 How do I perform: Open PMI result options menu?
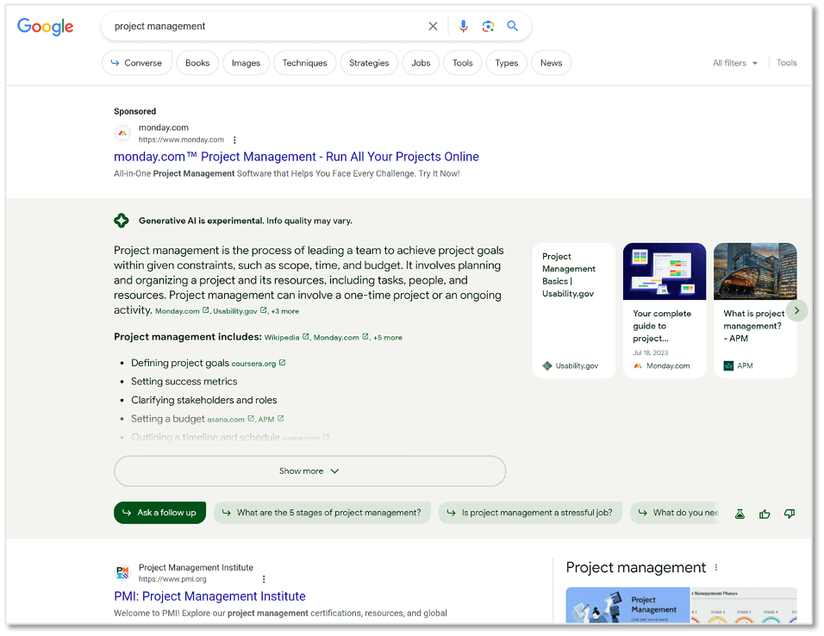pos(264,579)
